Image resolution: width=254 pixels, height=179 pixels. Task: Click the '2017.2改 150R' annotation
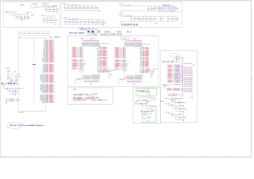[x=168, y=62]
